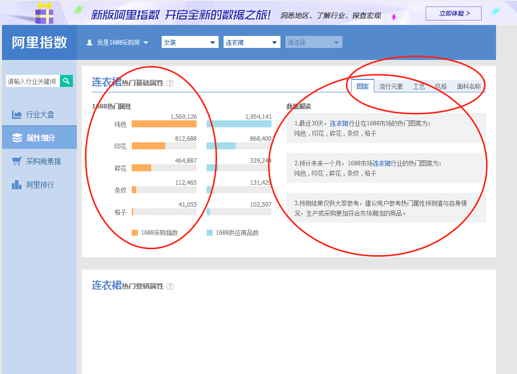Click the 数据解读 heading
Image resolution: width=517 pixels, height=374 pixels.
coord(298,106)
